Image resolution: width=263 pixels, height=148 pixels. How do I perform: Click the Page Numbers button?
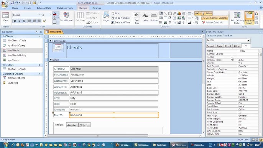121,18
